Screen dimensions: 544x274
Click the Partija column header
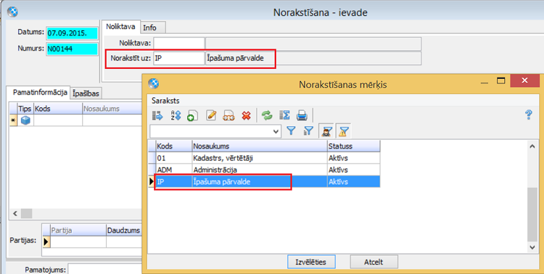[x=78, y=231]
